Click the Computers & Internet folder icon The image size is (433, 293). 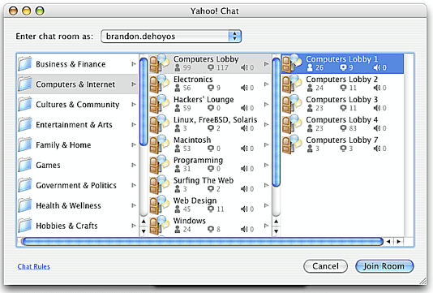pos(25,84)
